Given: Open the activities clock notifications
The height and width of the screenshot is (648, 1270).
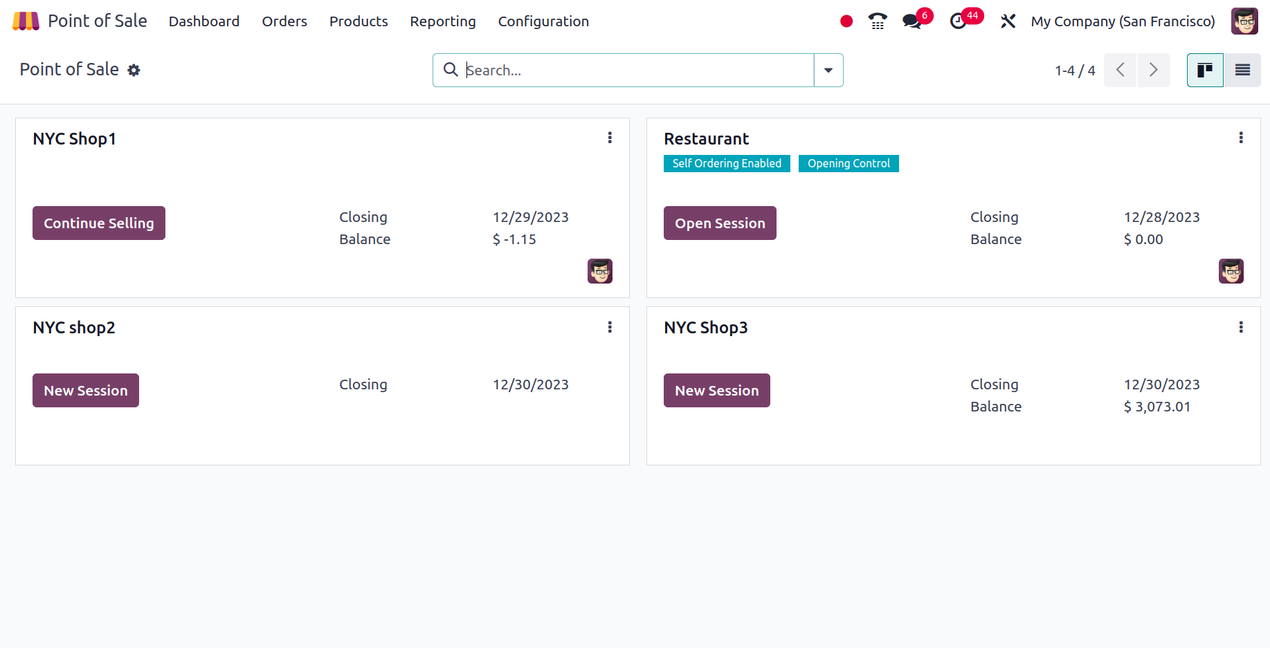Looking at the screenshot, I should 959,21.
